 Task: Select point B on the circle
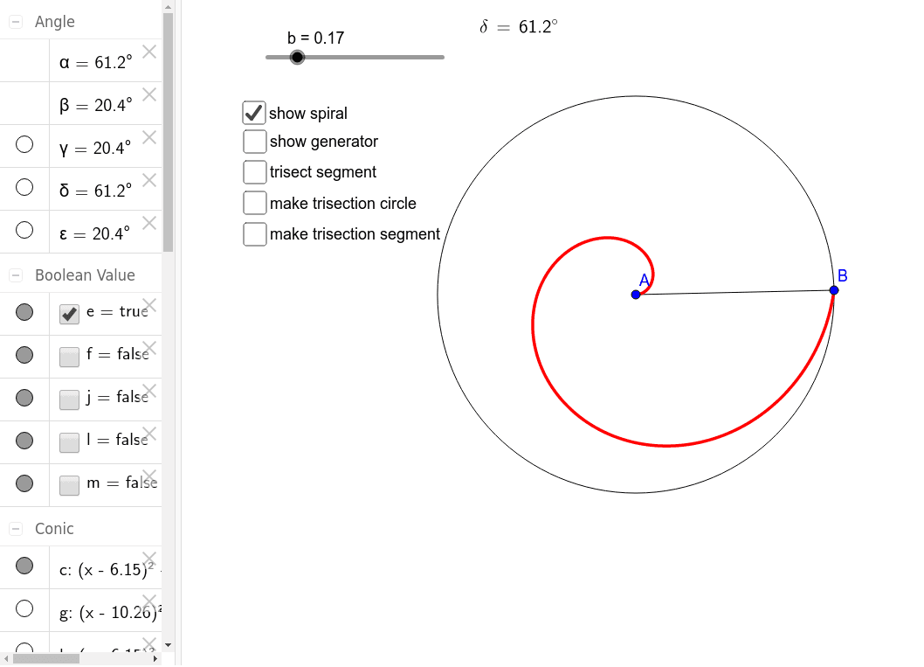coord(834,289)
